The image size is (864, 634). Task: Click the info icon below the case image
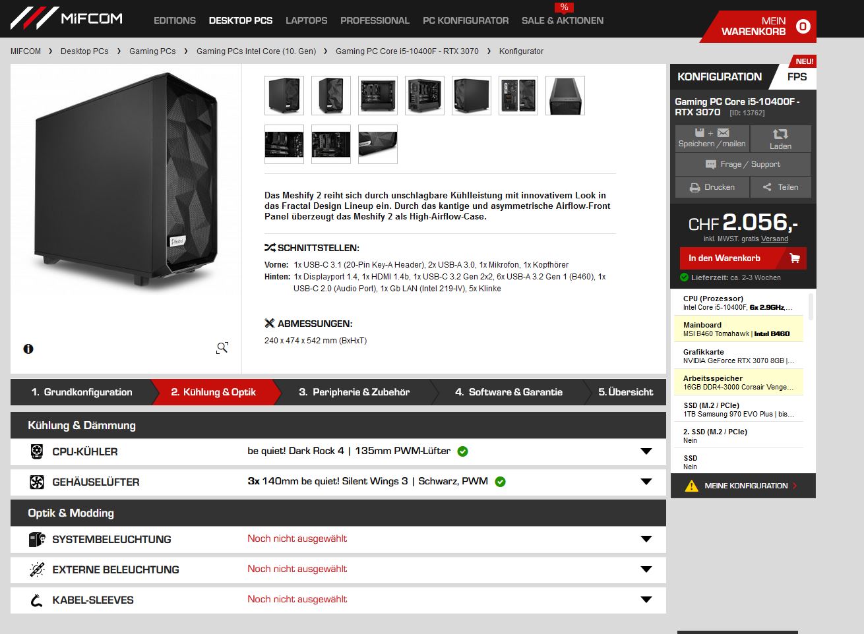click(x=28, y=349)
